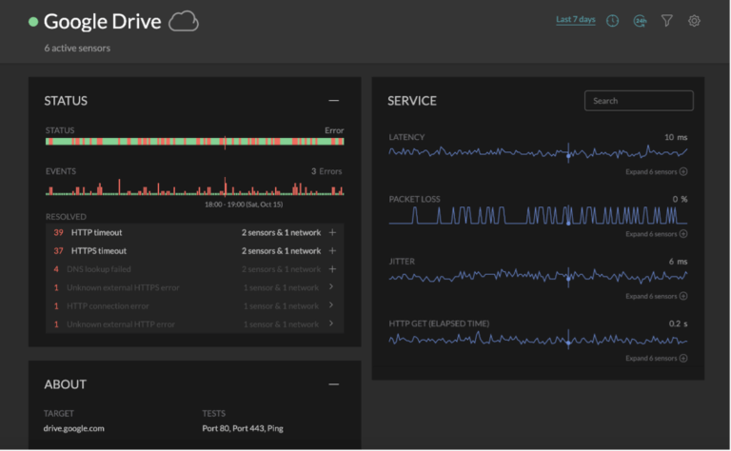The width and height of the screenshot is (731, 451).
Task: Collapse the STATUS panel
Action: point(333,100)
